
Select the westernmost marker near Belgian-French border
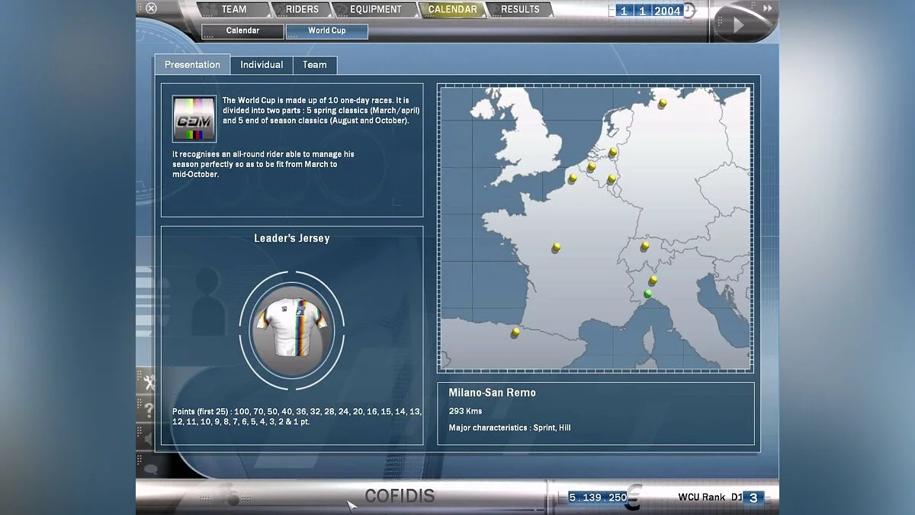(x=573, y=179)
